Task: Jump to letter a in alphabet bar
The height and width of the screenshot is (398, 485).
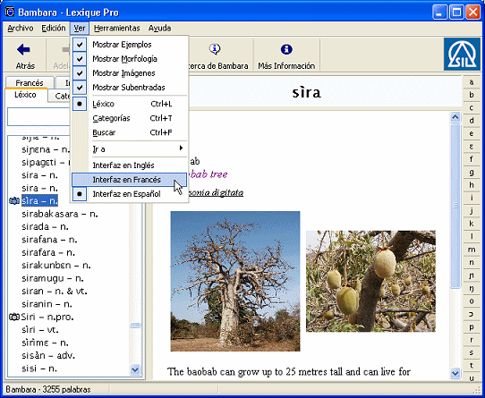Action: (472, 82)
